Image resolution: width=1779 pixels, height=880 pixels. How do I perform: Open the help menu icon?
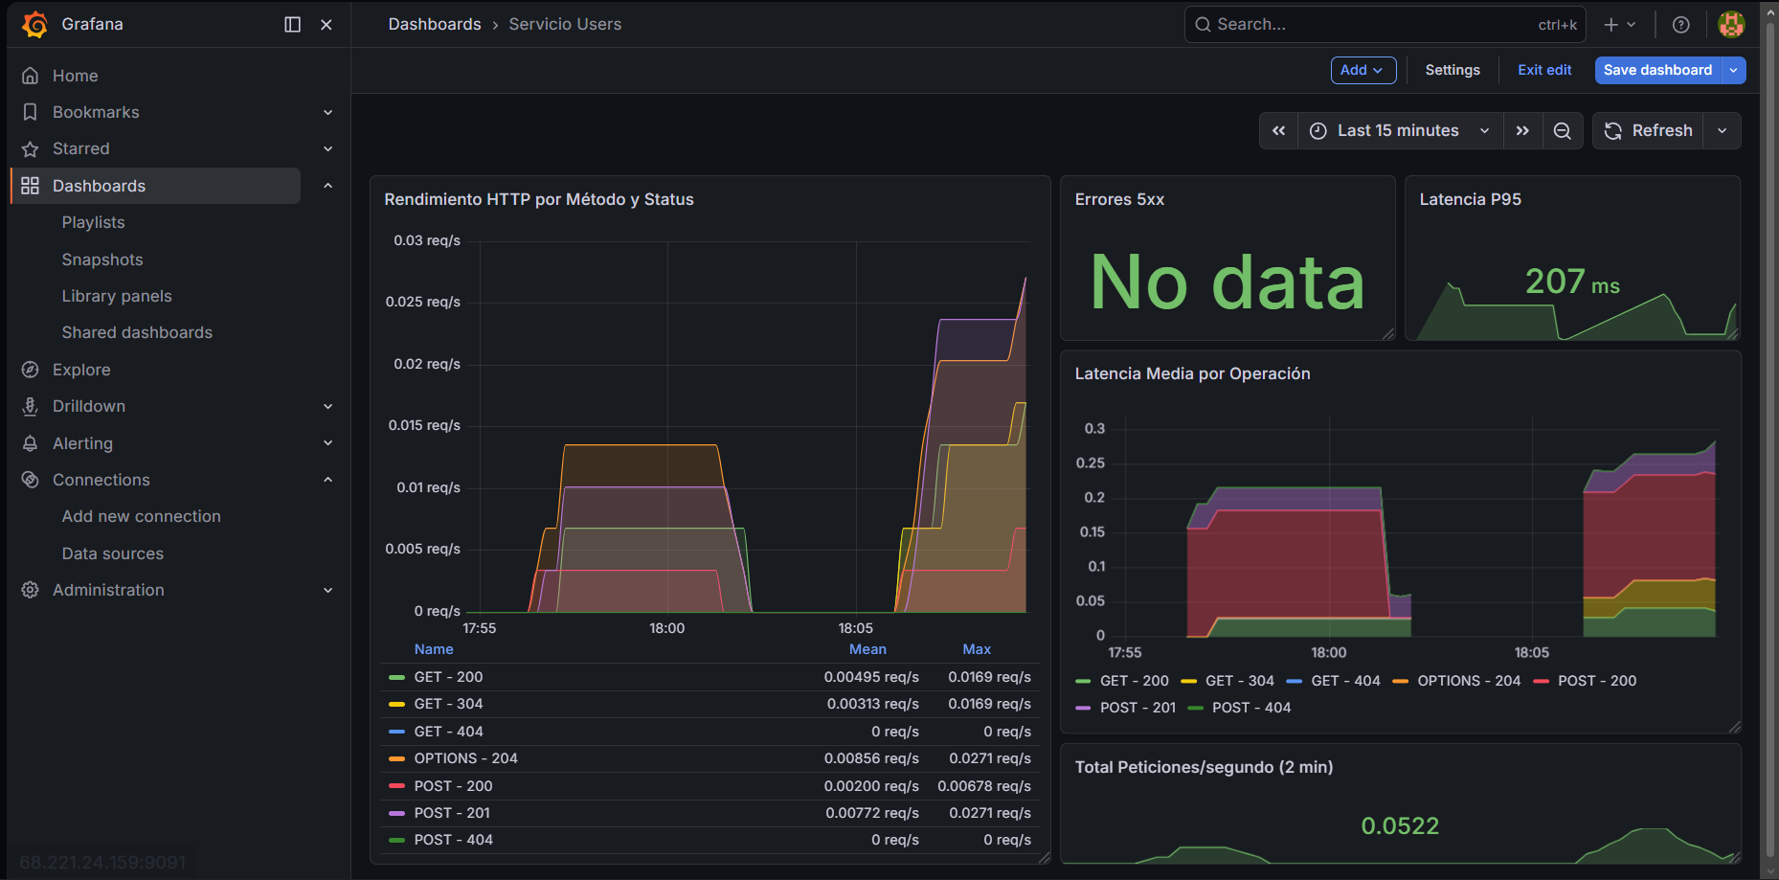(x=1680, y=25)
